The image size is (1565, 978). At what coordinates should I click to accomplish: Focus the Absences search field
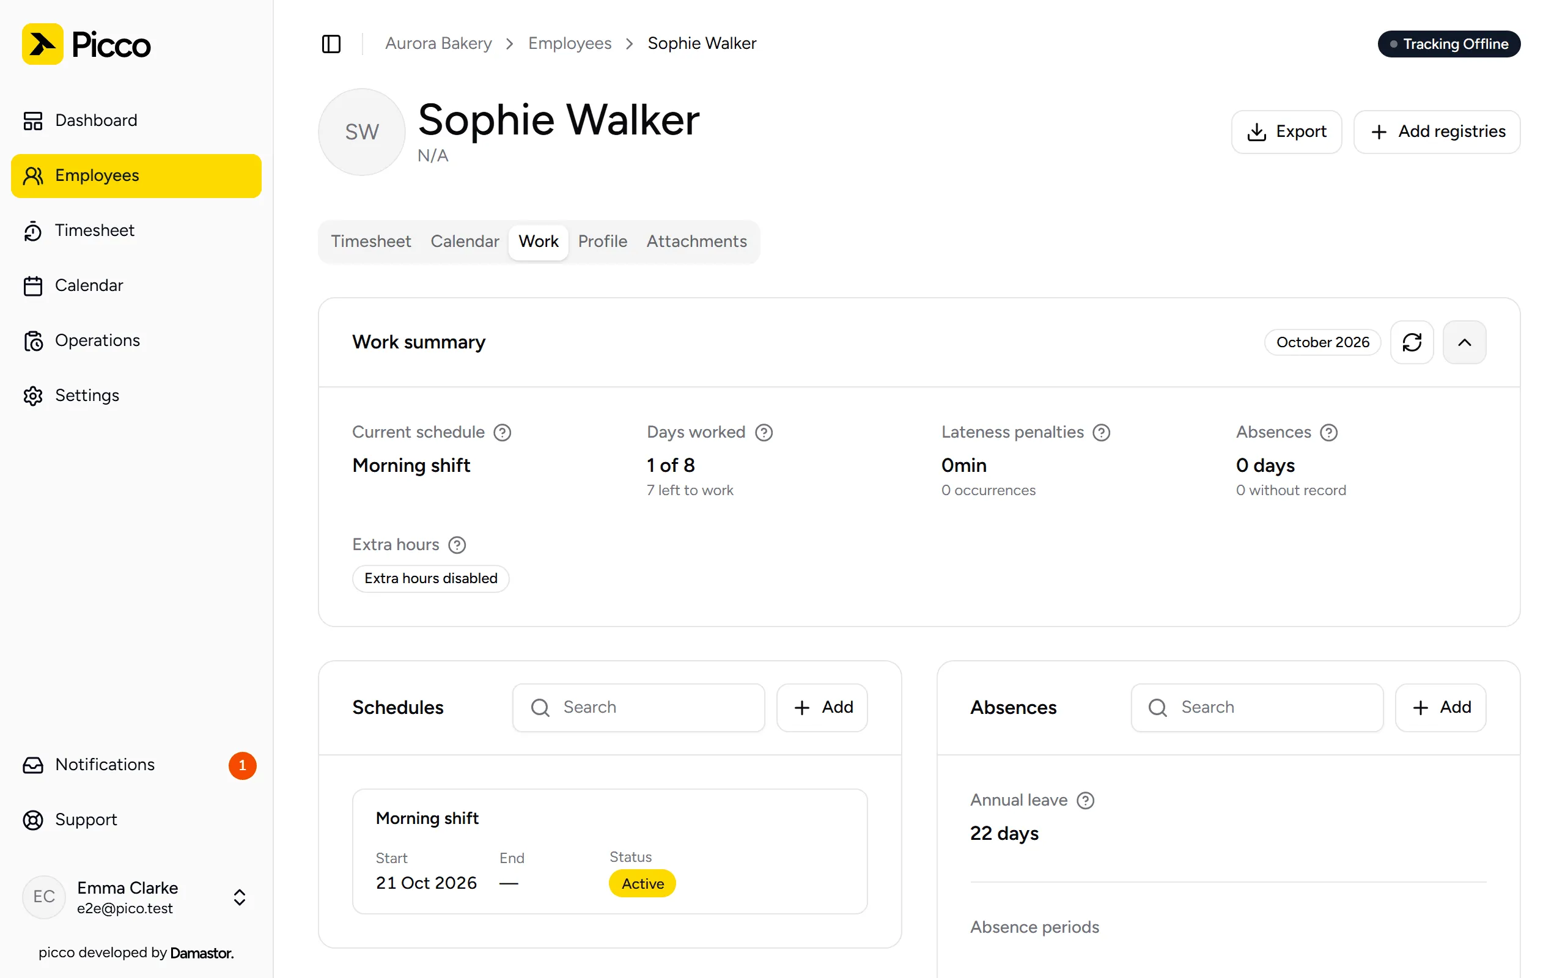coord(1256,708)
